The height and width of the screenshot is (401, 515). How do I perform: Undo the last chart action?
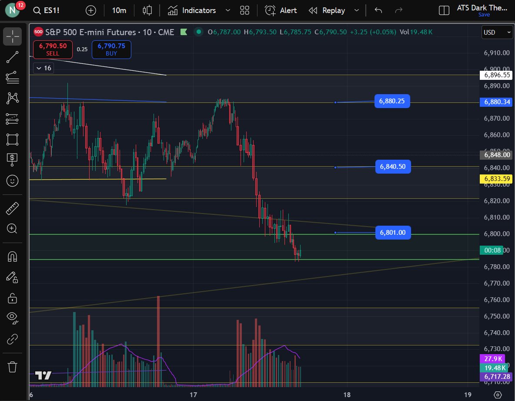pyautogui.click(x=378, y=10)
